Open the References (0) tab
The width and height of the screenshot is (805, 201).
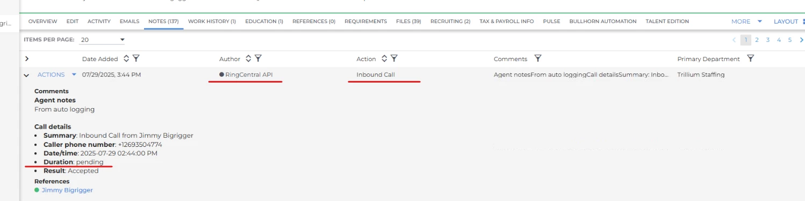[314, 21]
